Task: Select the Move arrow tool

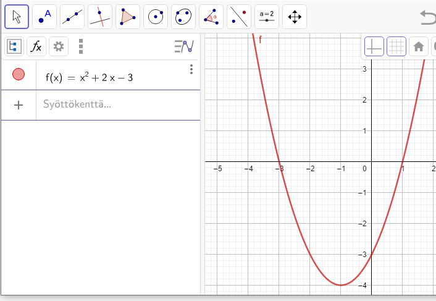Action: pyautogui.click(x=17, y=17)
